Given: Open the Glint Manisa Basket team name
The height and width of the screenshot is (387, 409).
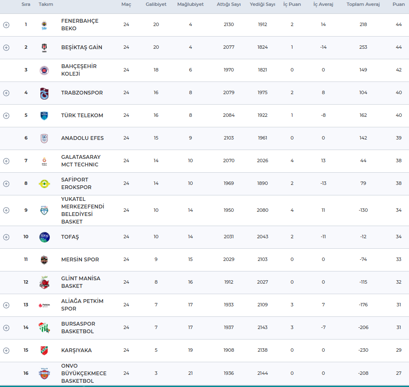Looking at the screenshot, I should tap(81, 282).
